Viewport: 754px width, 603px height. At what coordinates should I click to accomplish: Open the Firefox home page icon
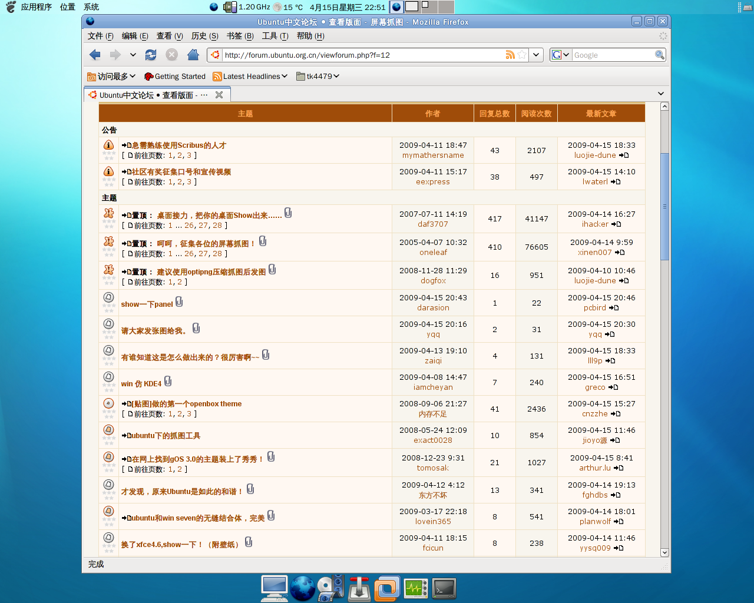(x=193, y=55)
